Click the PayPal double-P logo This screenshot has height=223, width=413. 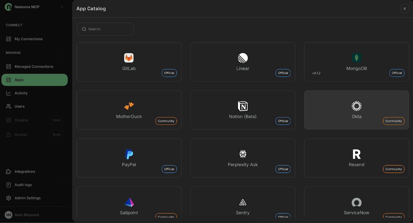129,154
